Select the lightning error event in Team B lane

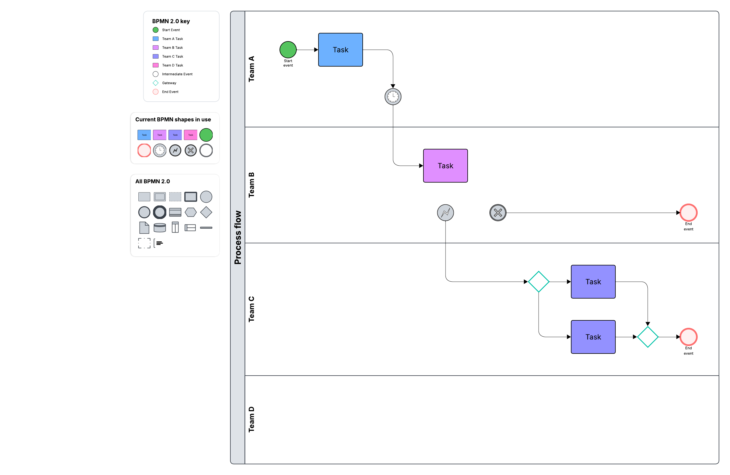tap(445, 213)
